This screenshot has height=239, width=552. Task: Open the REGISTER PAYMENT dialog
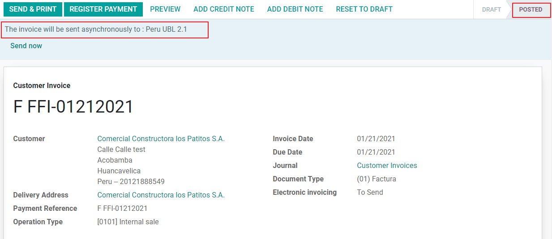tap(103, 9)
